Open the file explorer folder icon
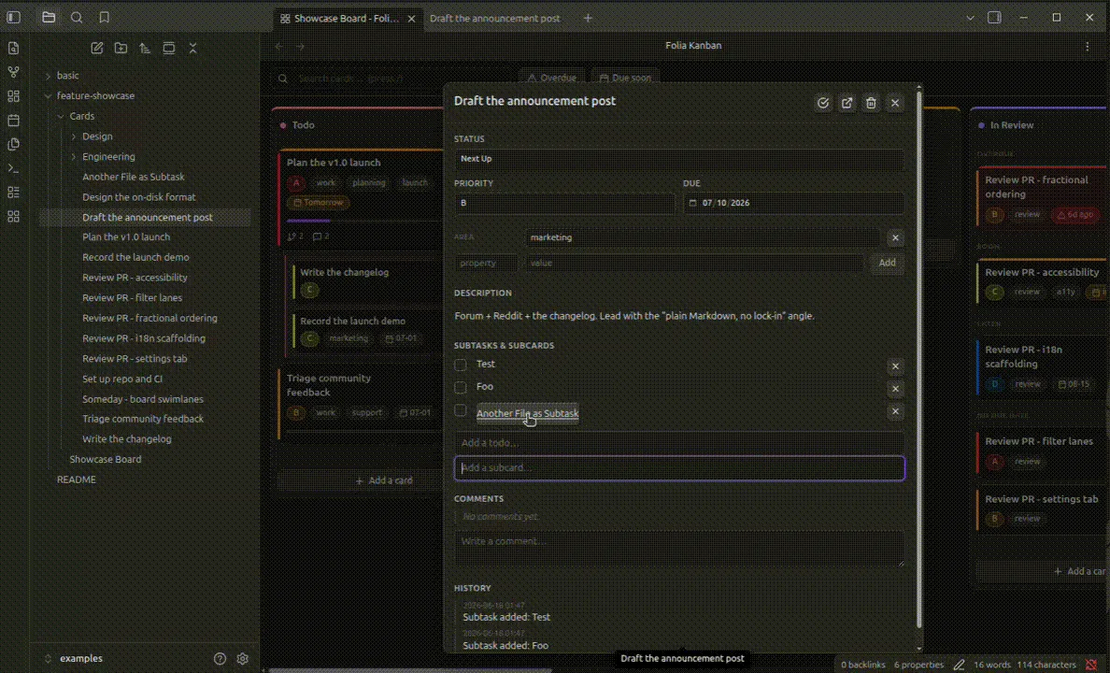 49,18
